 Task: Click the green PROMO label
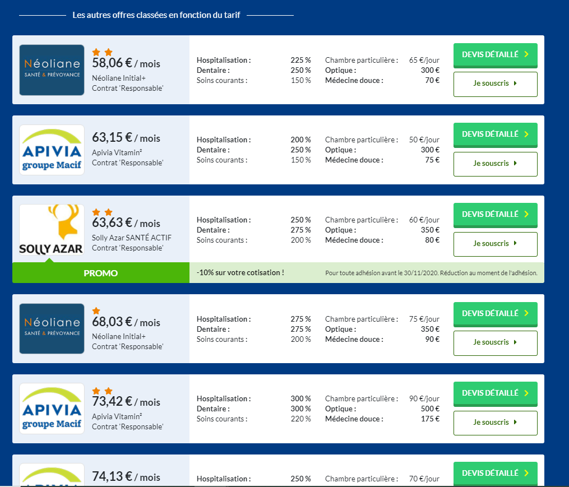tap(101, 273)
